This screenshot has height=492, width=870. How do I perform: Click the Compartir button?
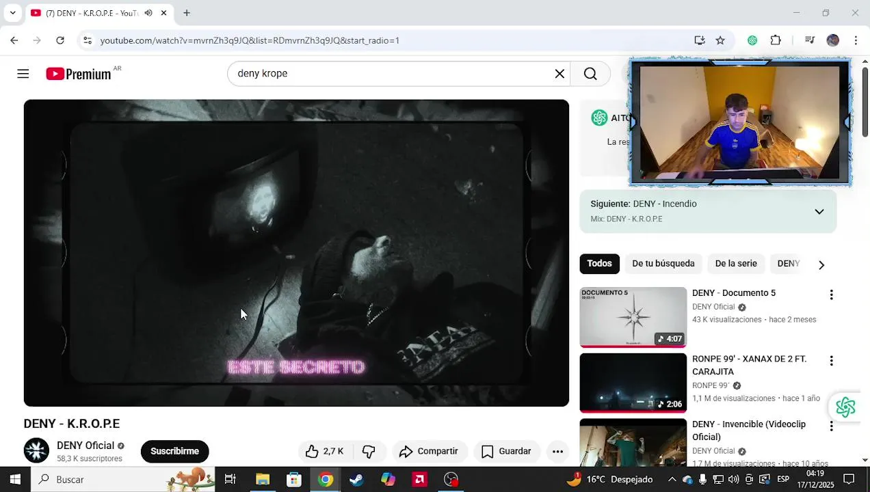[x=429, y=451]
